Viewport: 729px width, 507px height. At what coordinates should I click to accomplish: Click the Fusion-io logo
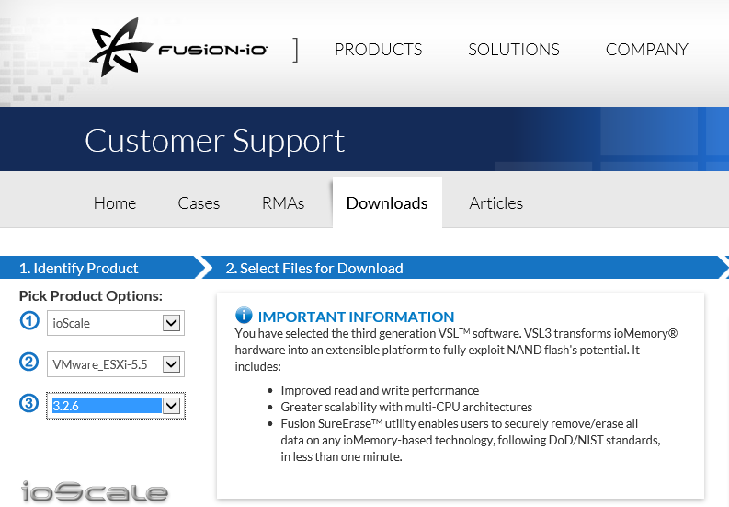point(178,48)
